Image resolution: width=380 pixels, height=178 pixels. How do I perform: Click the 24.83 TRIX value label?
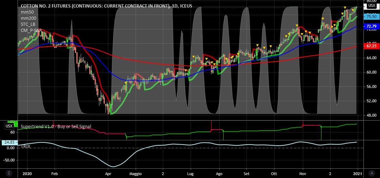coord(9,142)
